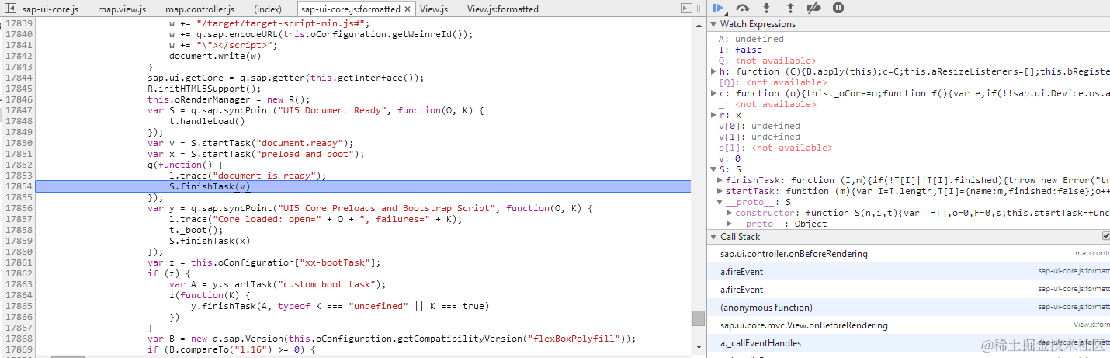Switch to View.js tab

[x=434, y=9]
